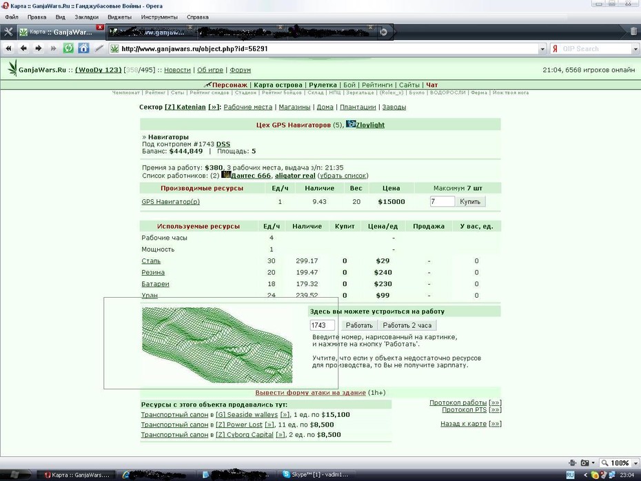Click the wand auto-fill icon

[99, 48]
